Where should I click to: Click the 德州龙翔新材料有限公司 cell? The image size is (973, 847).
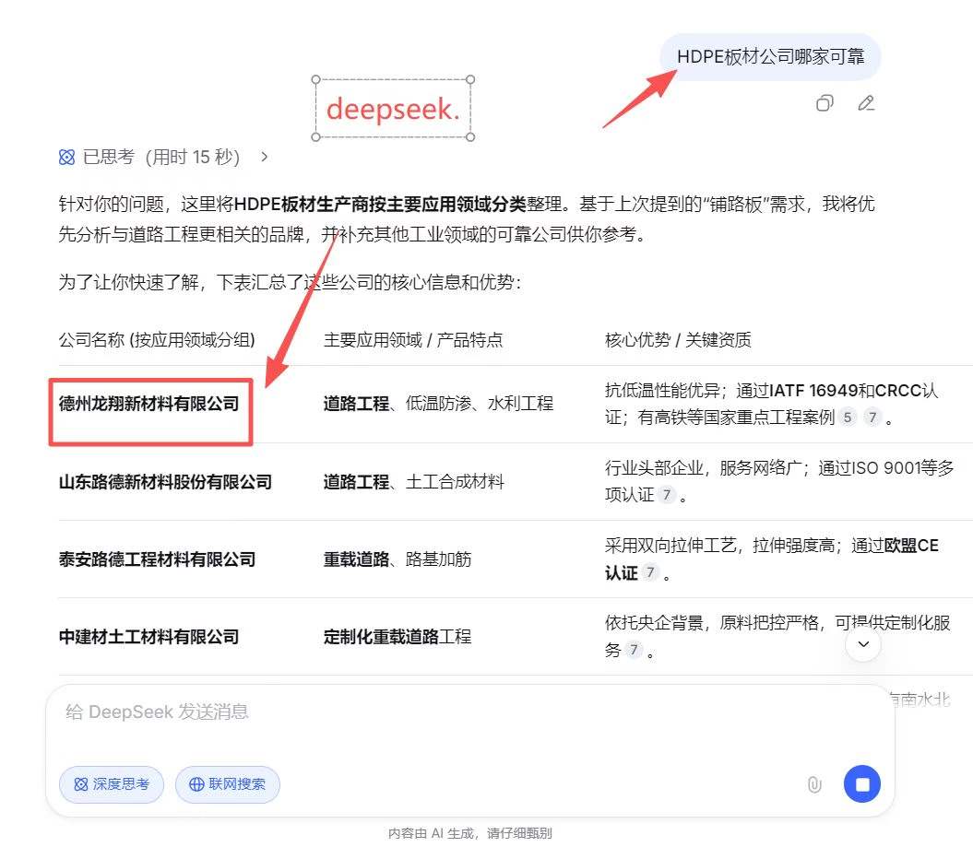148,404
